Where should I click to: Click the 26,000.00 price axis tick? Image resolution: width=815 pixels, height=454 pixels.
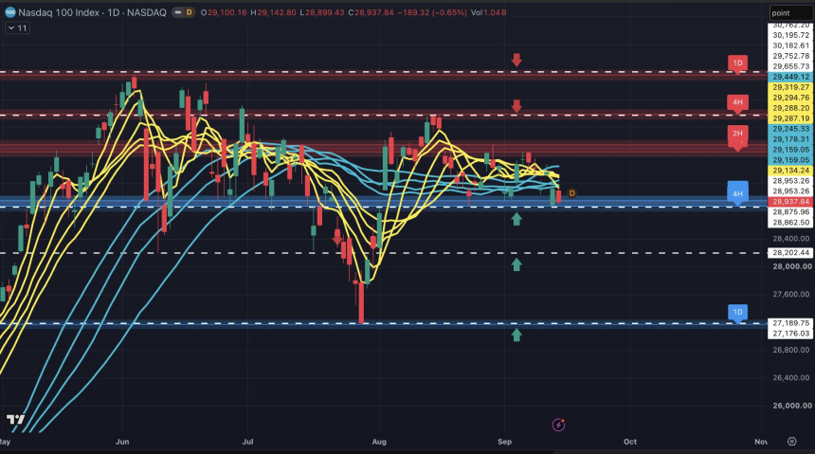(790, 406)
